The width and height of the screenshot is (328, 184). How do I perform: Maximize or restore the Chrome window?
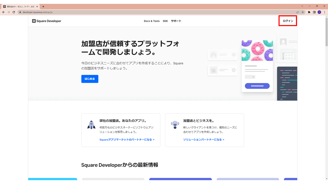[x=317, y=6]
